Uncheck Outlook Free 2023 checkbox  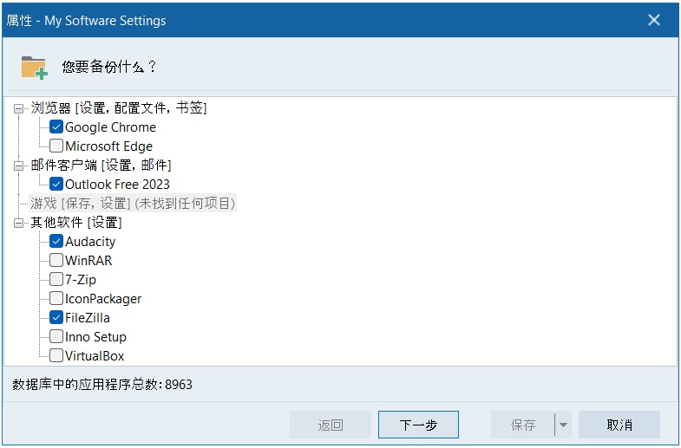pos(56,185)
